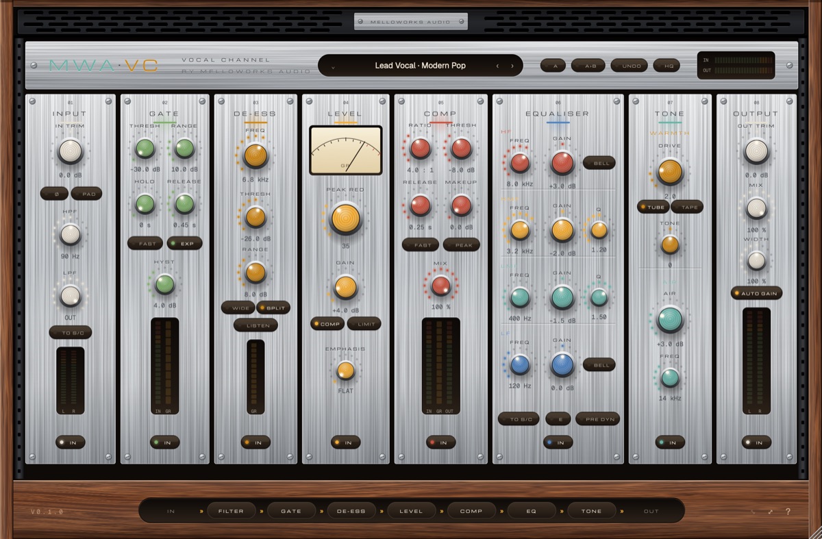Click TO S/C in the Input module
Screen dimensions: 822x539
[x=70, y=333]
